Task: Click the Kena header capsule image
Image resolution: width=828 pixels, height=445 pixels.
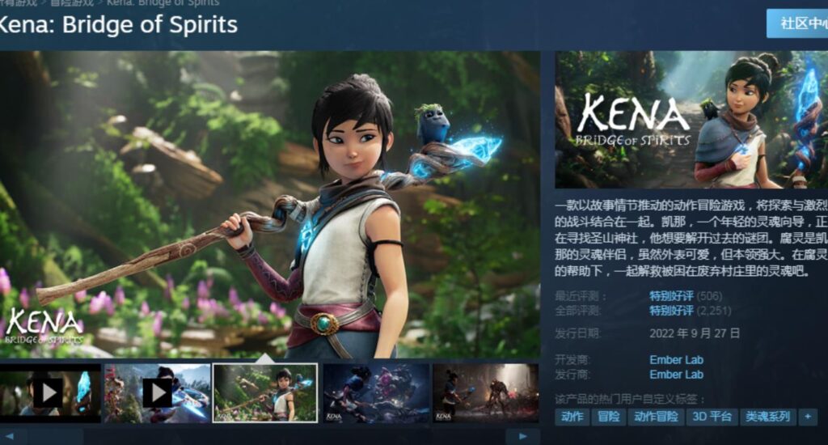Action: pos(691,120)
